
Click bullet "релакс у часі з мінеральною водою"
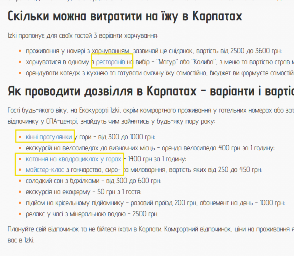click(92, 214)
